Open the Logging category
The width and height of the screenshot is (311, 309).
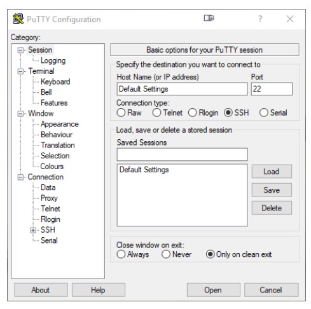[53, 60]
